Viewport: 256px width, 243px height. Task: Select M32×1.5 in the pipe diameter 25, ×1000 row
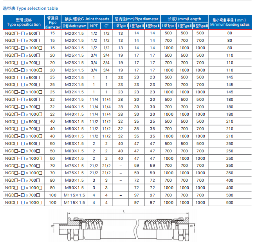[74, 92]
